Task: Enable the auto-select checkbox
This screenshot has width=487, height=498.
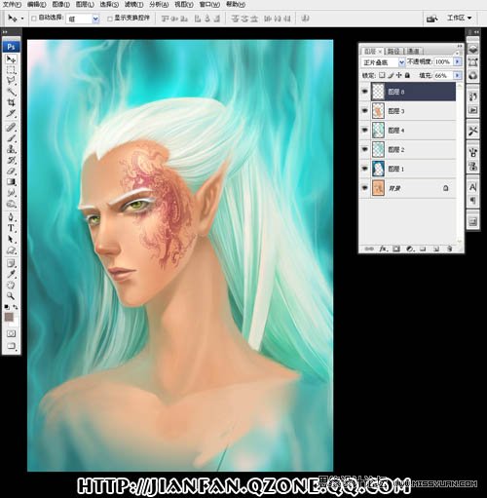Action: tap(34, 19)
